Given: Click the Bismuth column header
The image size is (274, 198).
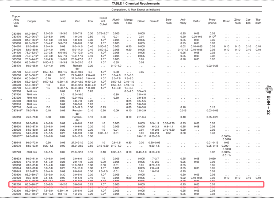Looking at the screenshot, I should [154, 21].
